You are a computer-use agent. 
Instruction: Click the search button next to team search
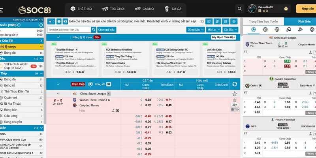point(93,29)
